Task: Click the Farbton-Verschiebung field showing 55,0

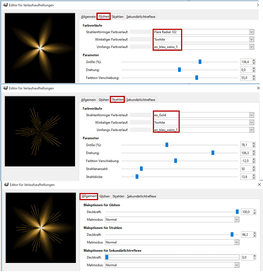Action: click(246, 78)
